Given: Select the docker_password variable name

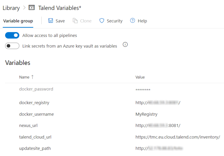Looking at the screenshot, I should (36, 89).
